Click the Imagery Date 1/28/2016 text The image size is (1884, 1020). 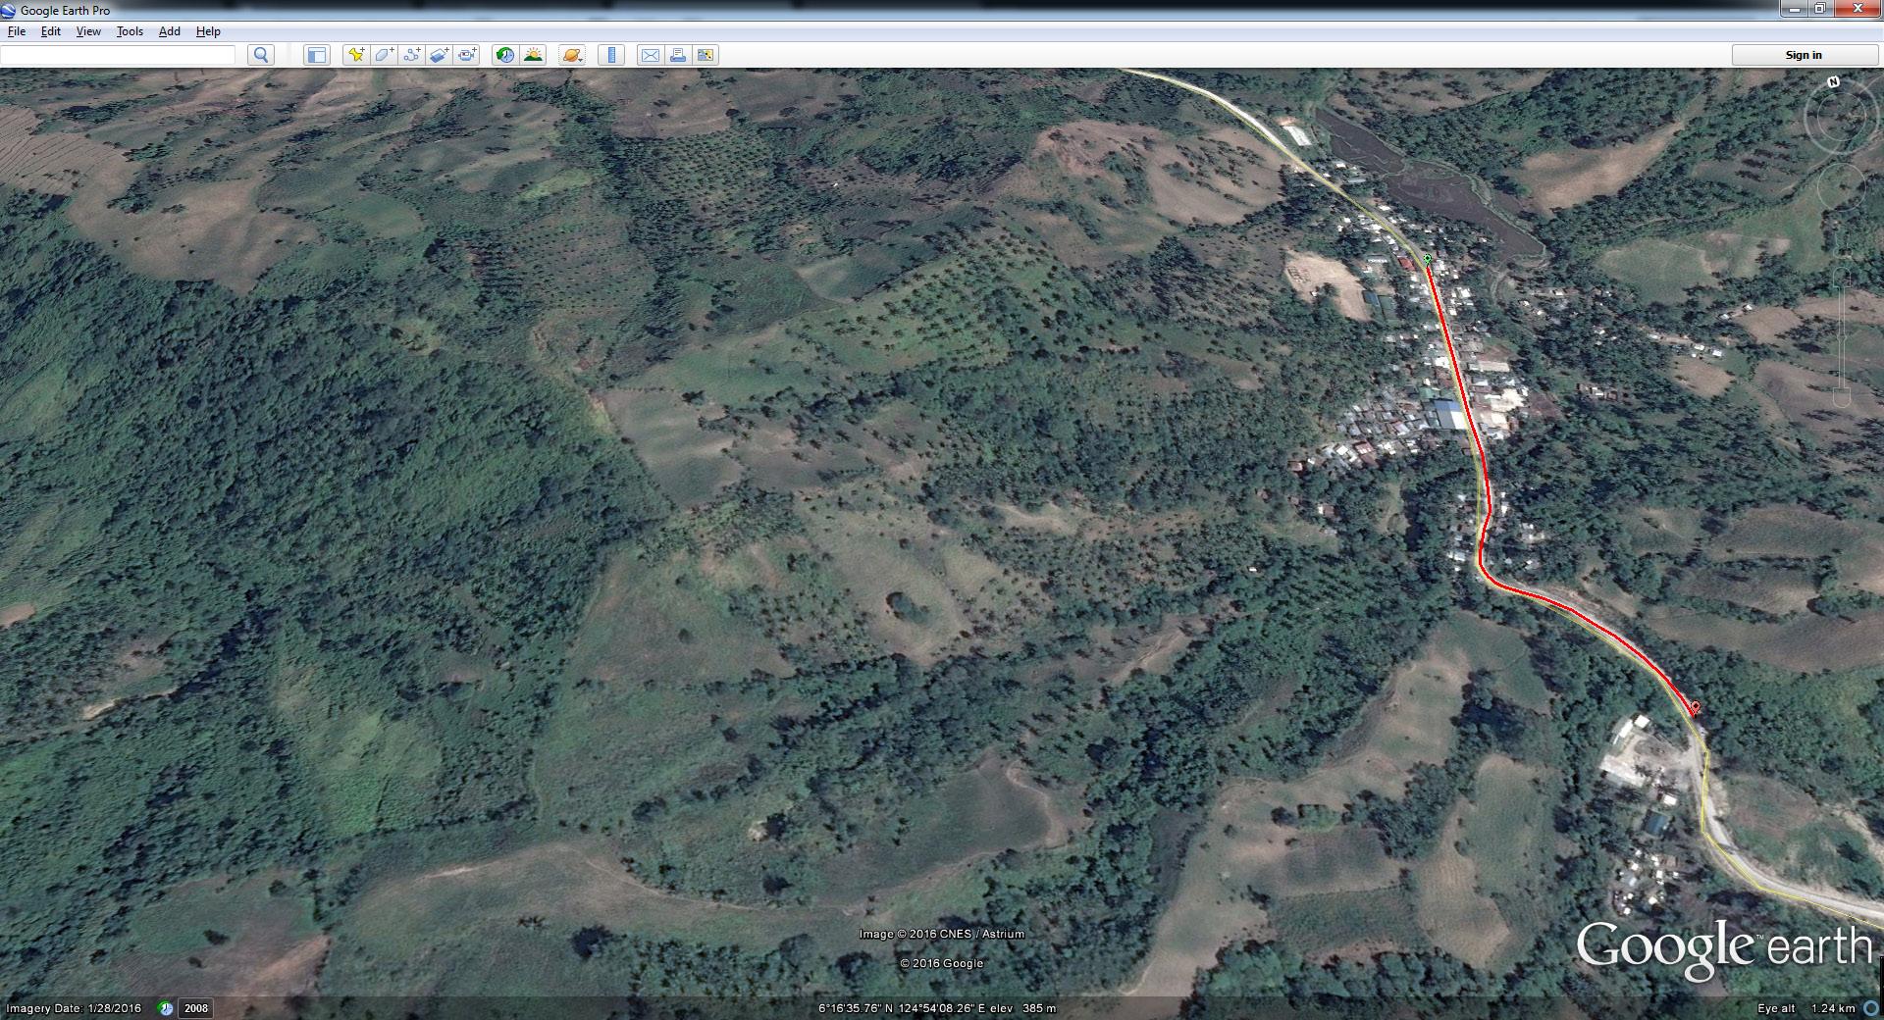(74, 1008)
